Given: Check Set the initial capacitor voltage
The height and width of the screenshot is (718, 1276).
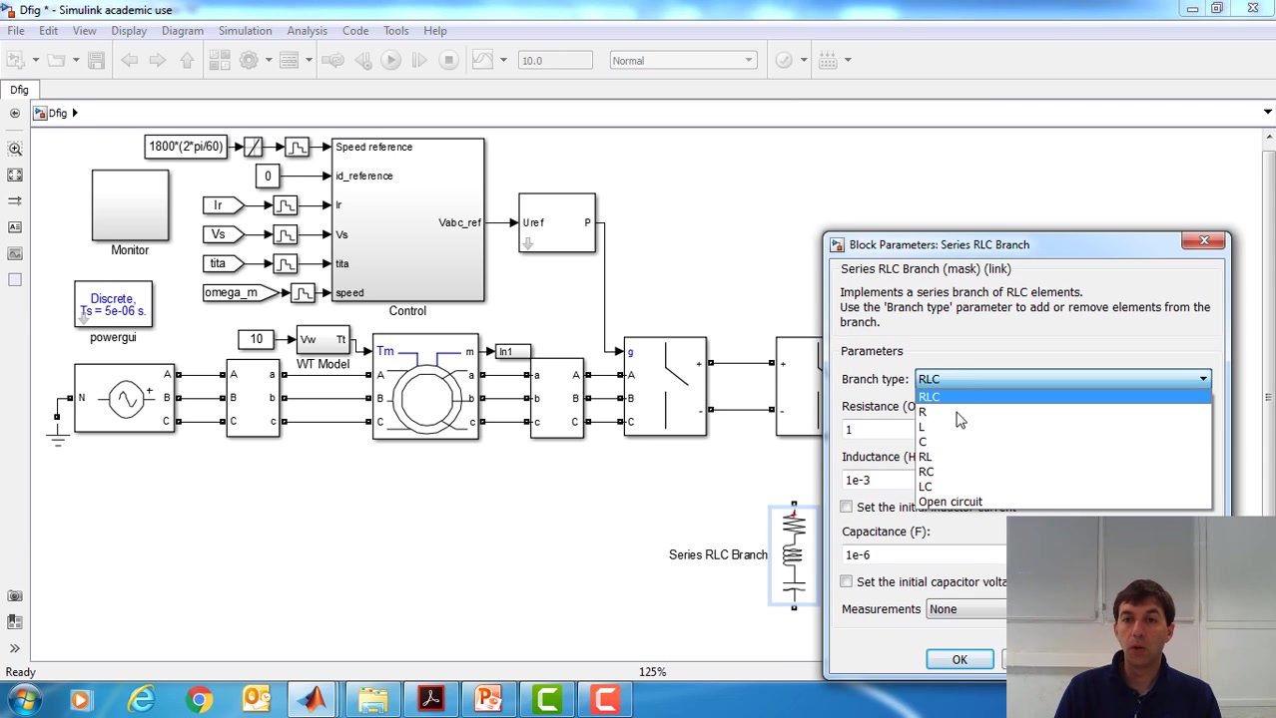Looking at the screenshot, I should tap(846, 581).
